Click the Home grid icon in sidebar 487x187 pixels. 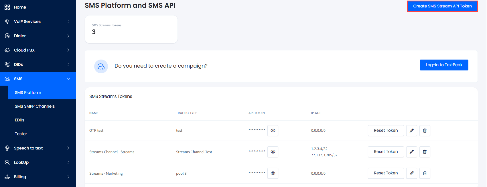7,7
